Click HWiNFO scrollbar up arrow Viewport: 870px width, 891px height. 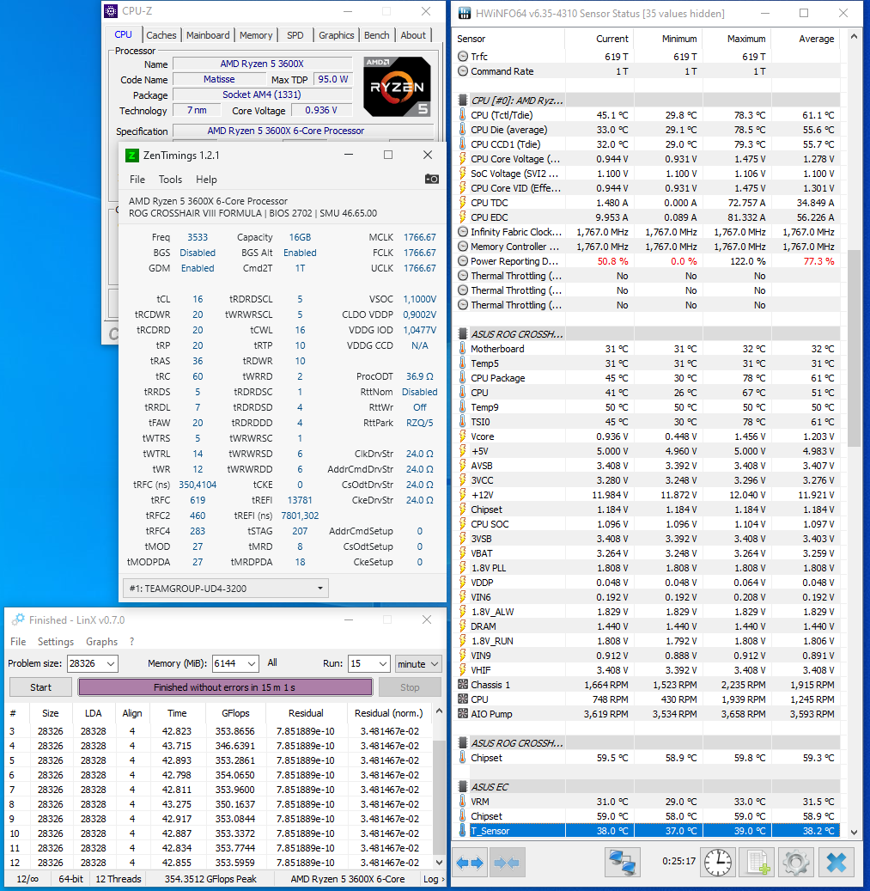pyautogui.click(x=854, y=36)
